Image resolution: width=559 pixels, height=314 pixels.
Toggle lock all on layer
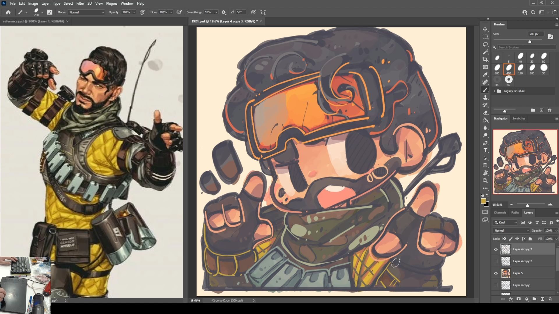[530, 239]
